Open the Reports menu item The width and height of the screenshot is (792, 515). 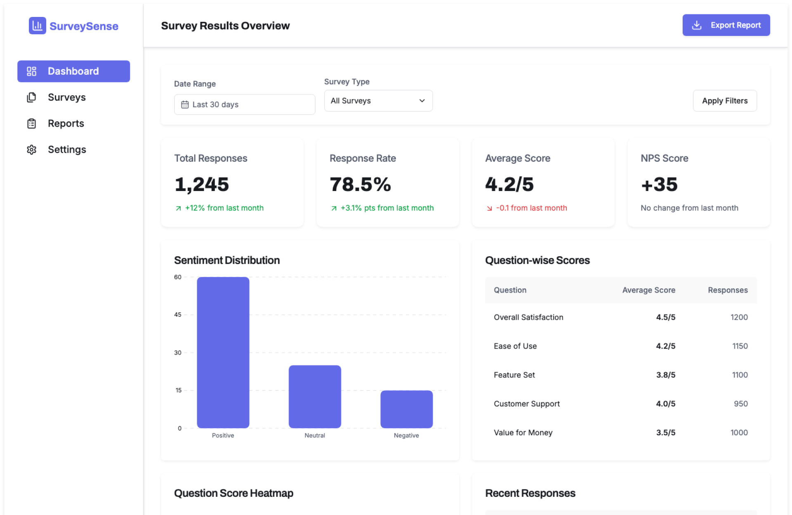pyautogui.click(x=66, y=123)
